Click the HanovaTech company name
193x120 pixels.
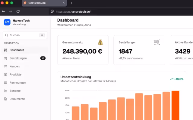point(21,21)
